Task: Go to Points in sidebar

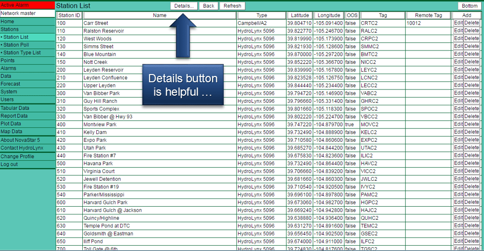Action: 27,61
